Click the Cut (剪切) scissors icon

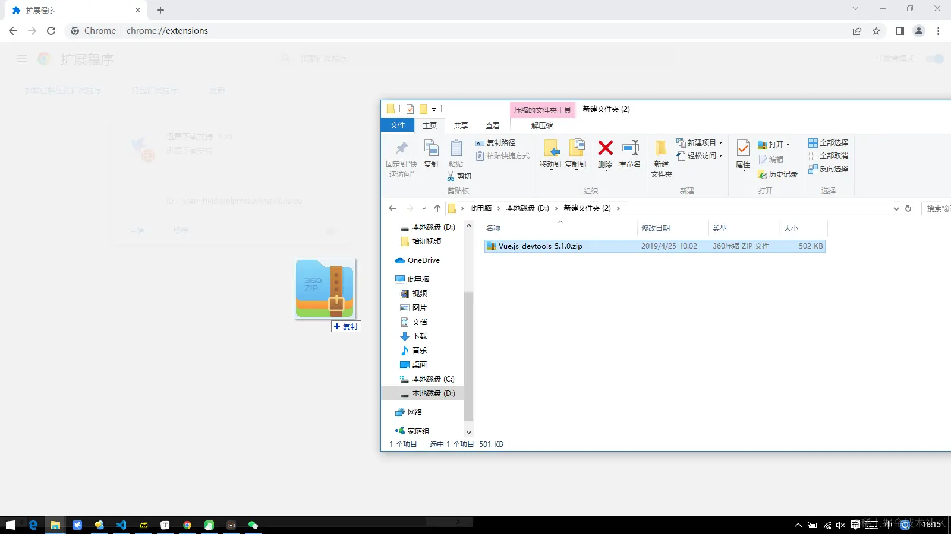[x=451, y=176]
